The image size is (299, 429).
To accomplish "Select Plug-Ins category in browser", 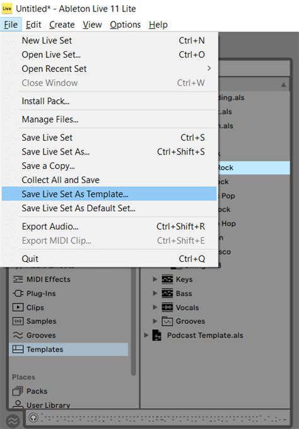I will pos(68,293).
